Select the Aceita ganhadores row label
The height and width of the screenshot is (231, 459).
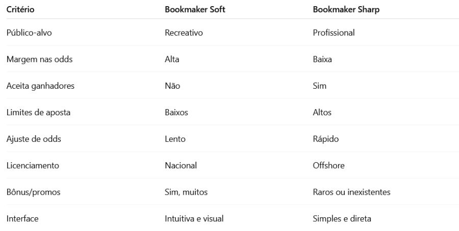click(x=40, y=86)
